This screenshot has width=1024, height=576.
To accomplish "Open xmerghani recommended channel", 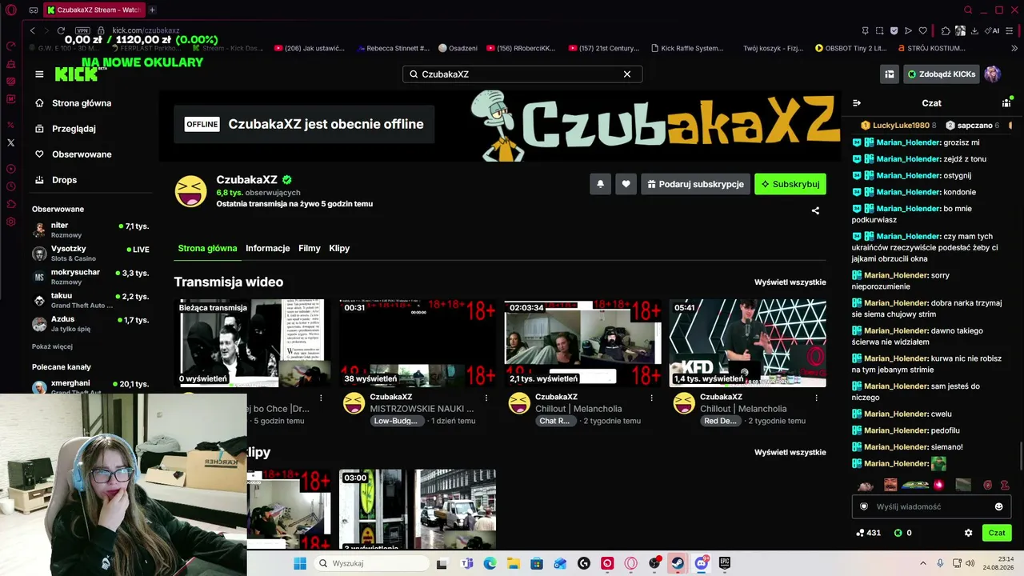I will tap(90, 386).
